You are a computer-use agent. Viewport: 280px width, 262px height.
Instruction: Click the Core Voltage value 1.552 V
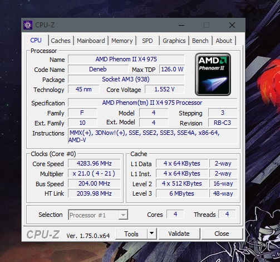[165, 89]
